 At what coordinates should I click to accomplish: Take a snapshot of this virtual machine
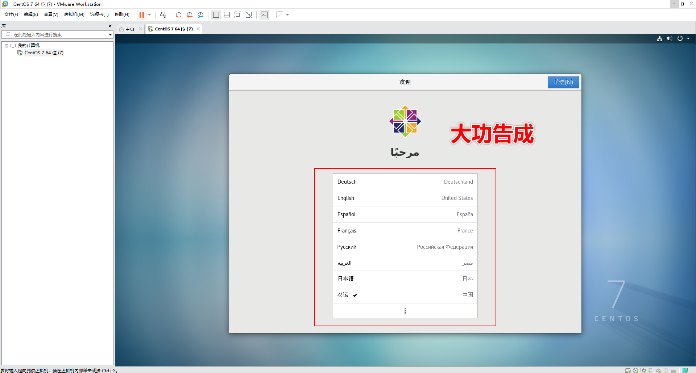pyautogui.click(x=179, y=15)
